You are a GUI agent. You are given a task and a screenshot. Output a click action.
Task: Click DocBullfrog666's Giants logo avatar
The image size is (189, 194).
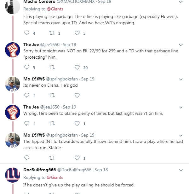13,175
